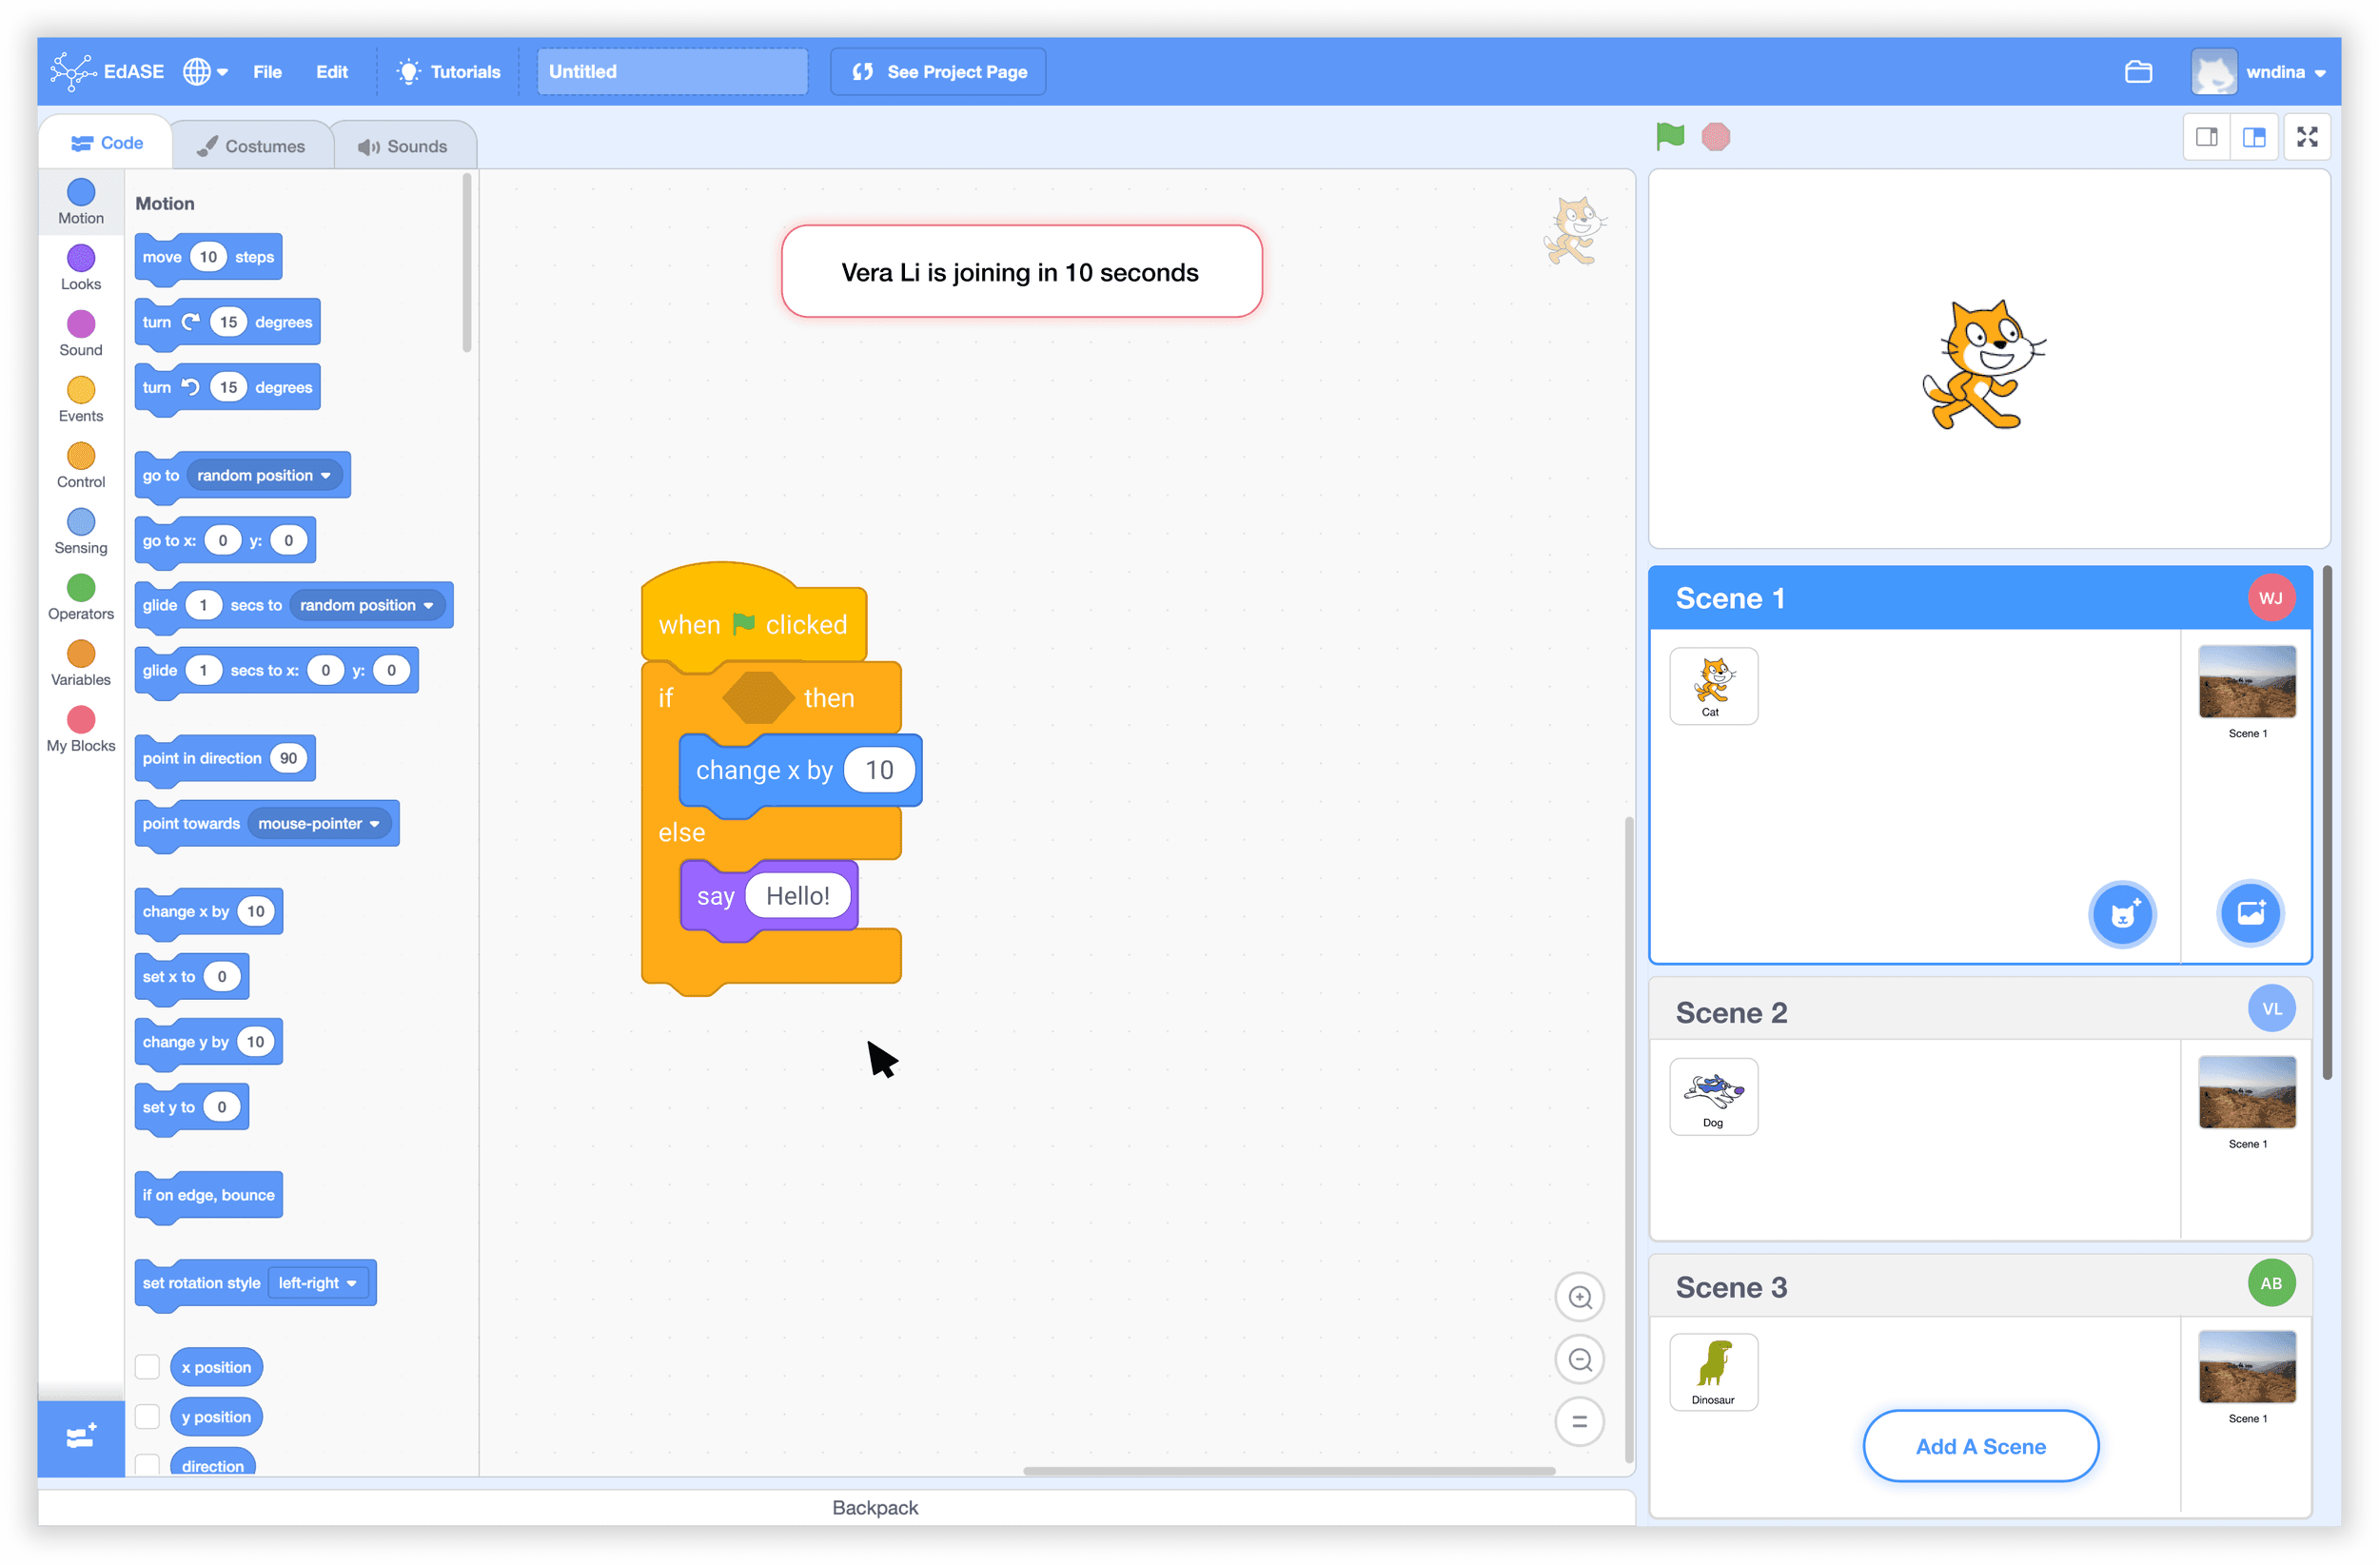Image resolution: width=2379 pixels, height=1564 pixels.
Task: Open the add extension button
Action: coord(81,1437)
